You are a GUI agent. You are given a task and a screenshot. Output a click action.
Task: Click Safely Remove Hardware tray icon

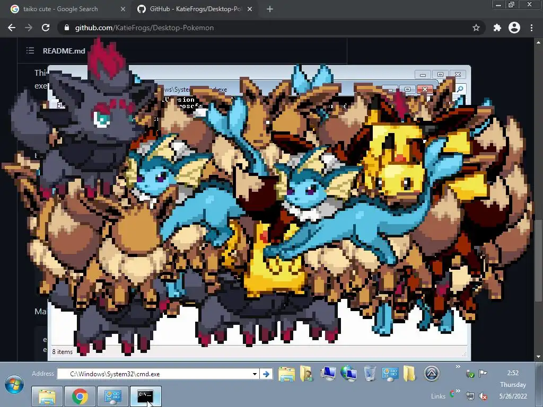click(470, 374)
